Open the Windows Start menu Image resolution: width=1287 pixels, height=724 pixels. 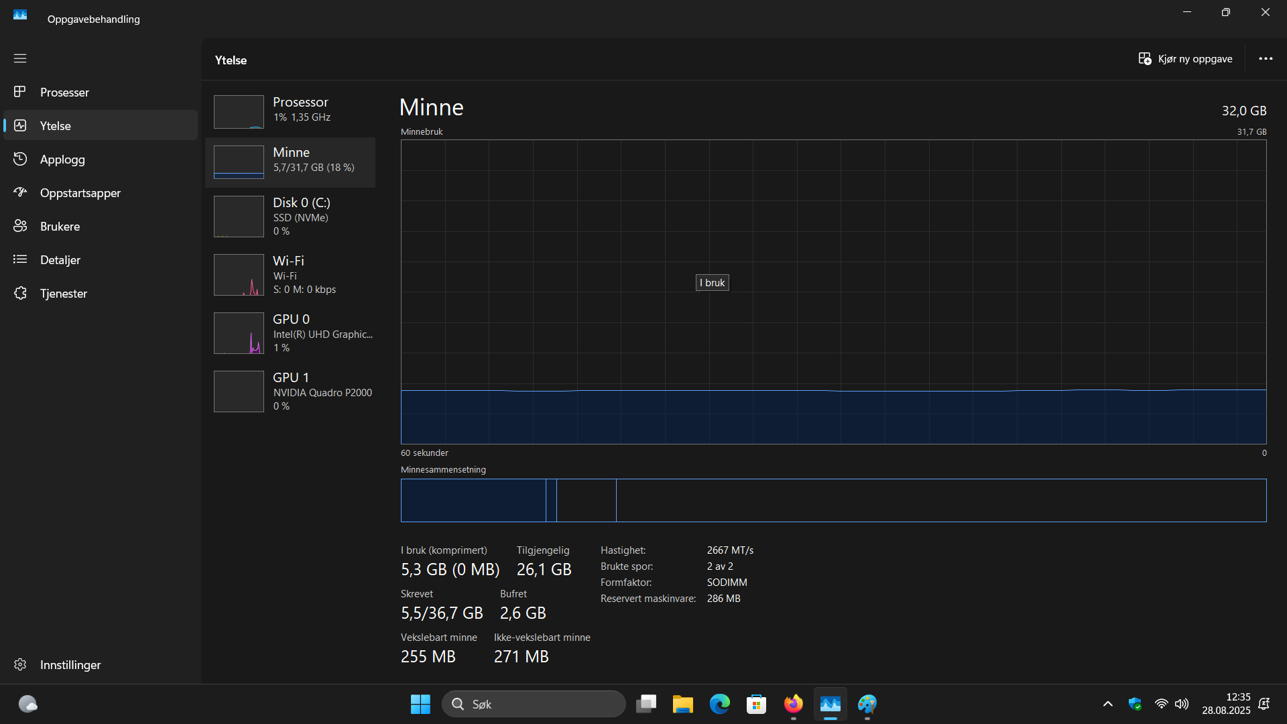(420, 704)
